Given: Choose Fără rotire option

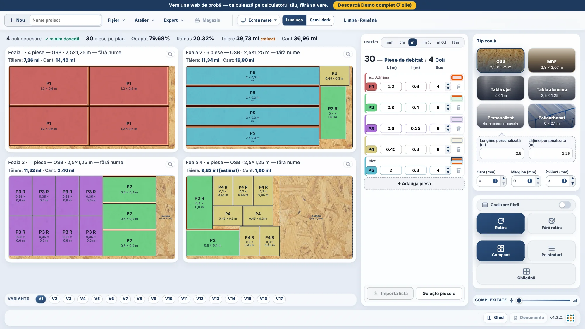Looking at the screenshot, I should [x=551, y=224].
